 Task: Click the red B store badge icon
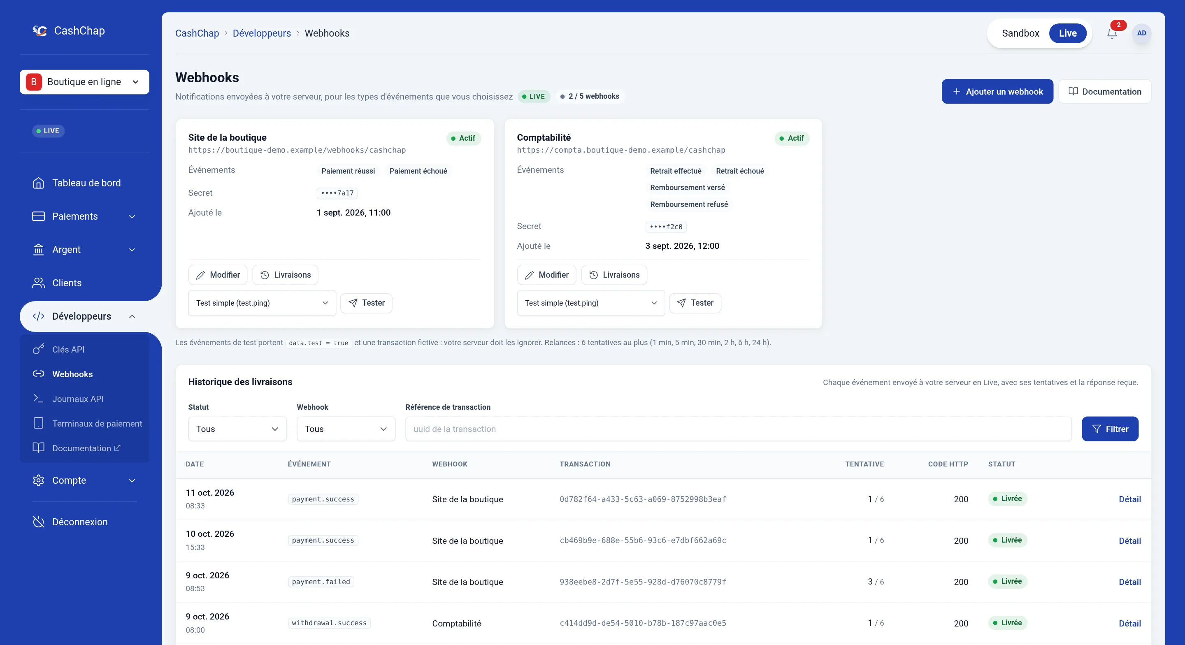[x=34, y=82]
